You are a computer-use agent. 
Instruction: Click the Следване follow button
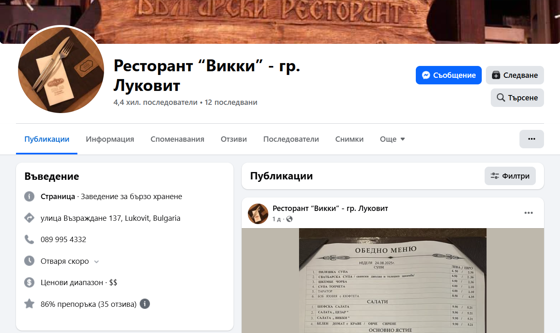click(x=515, y=75)
